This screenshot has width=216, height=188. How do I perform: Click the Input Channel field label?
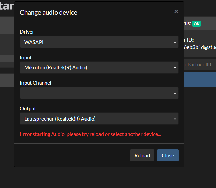click(x=35, y=83)
